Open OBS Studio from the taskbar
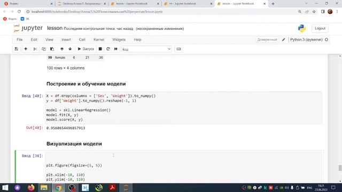This screenshot has height=192, width=342. coord(72,187)
